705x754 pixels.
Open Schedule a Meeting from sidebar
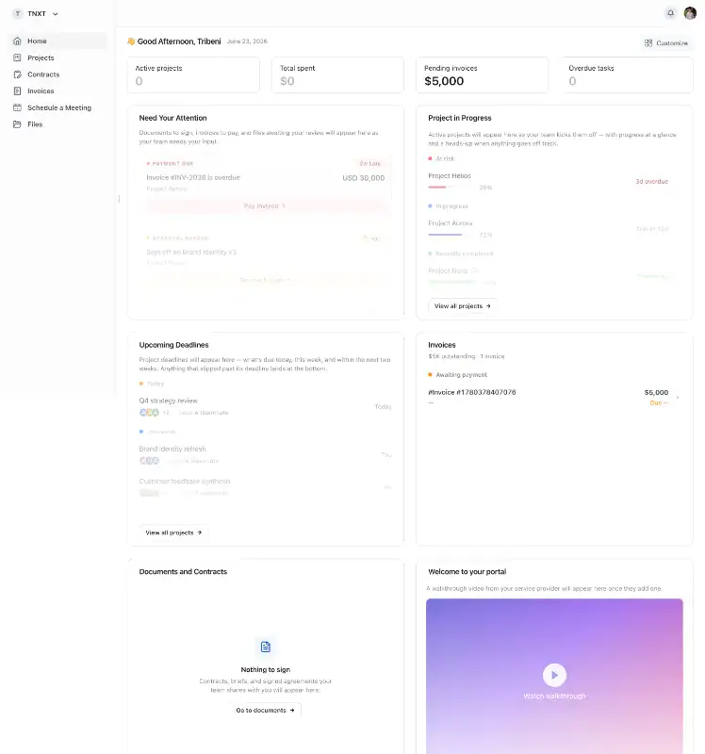click(58, 107)
